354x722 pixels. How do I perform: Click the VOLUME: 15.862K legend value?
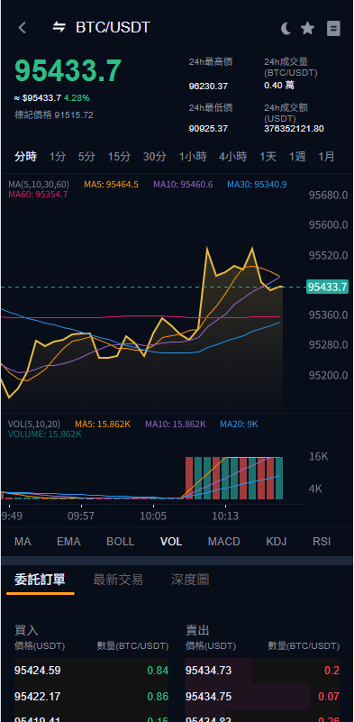[45, 434]
